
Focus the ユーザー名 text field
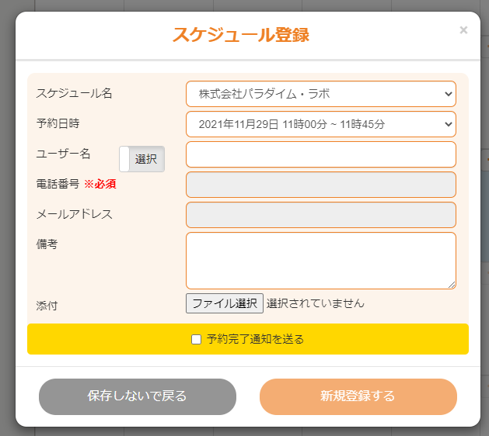coord(320,154)
